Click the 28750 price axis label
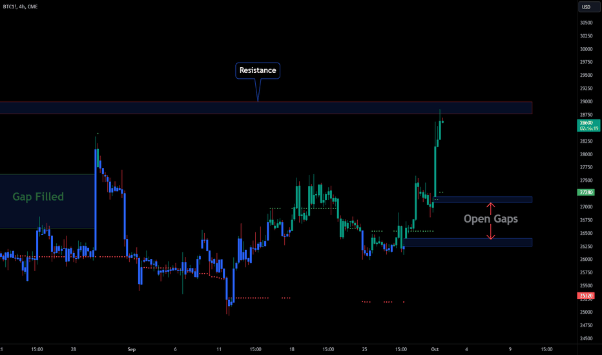 [x=586, y=115]
